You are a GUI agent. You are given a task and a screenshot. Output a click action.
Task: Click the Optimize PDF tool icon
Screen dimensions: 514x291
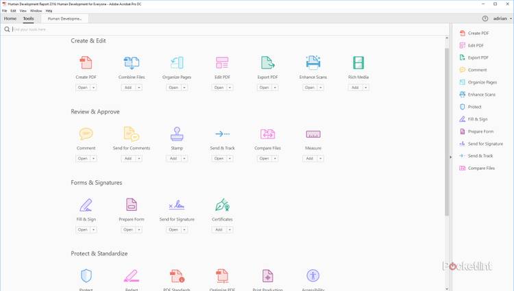tap(222, 276)
